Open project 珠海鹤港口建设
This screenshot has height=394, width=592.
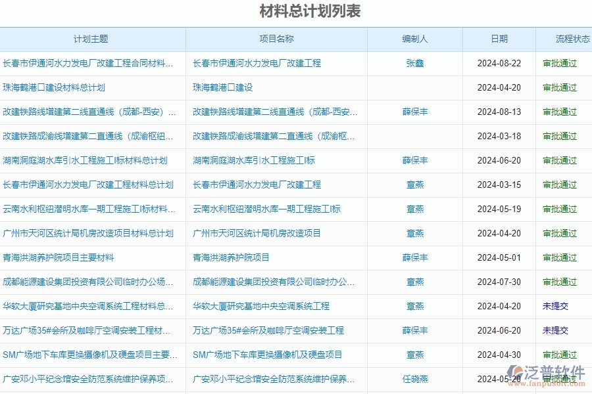(x=217, y=87)
